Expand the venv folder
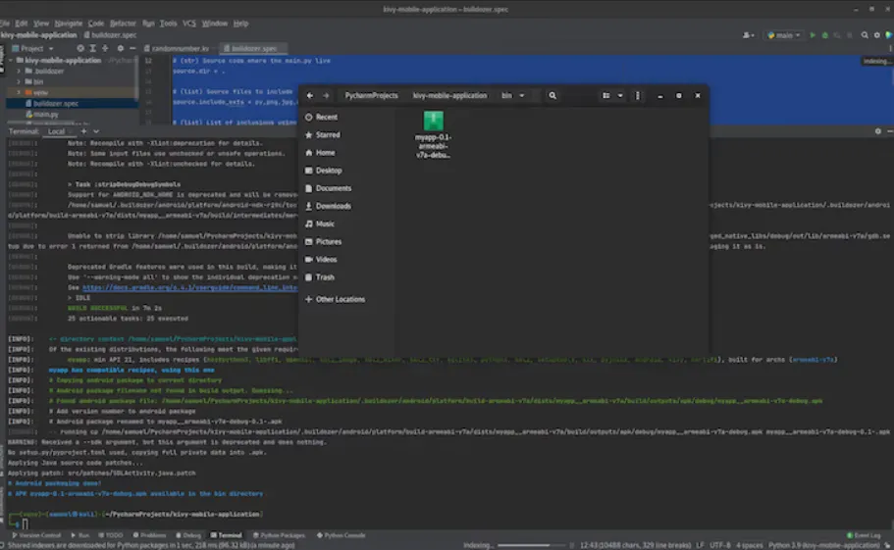The height and width of the screenshot is (550, 894). (19, 92)
